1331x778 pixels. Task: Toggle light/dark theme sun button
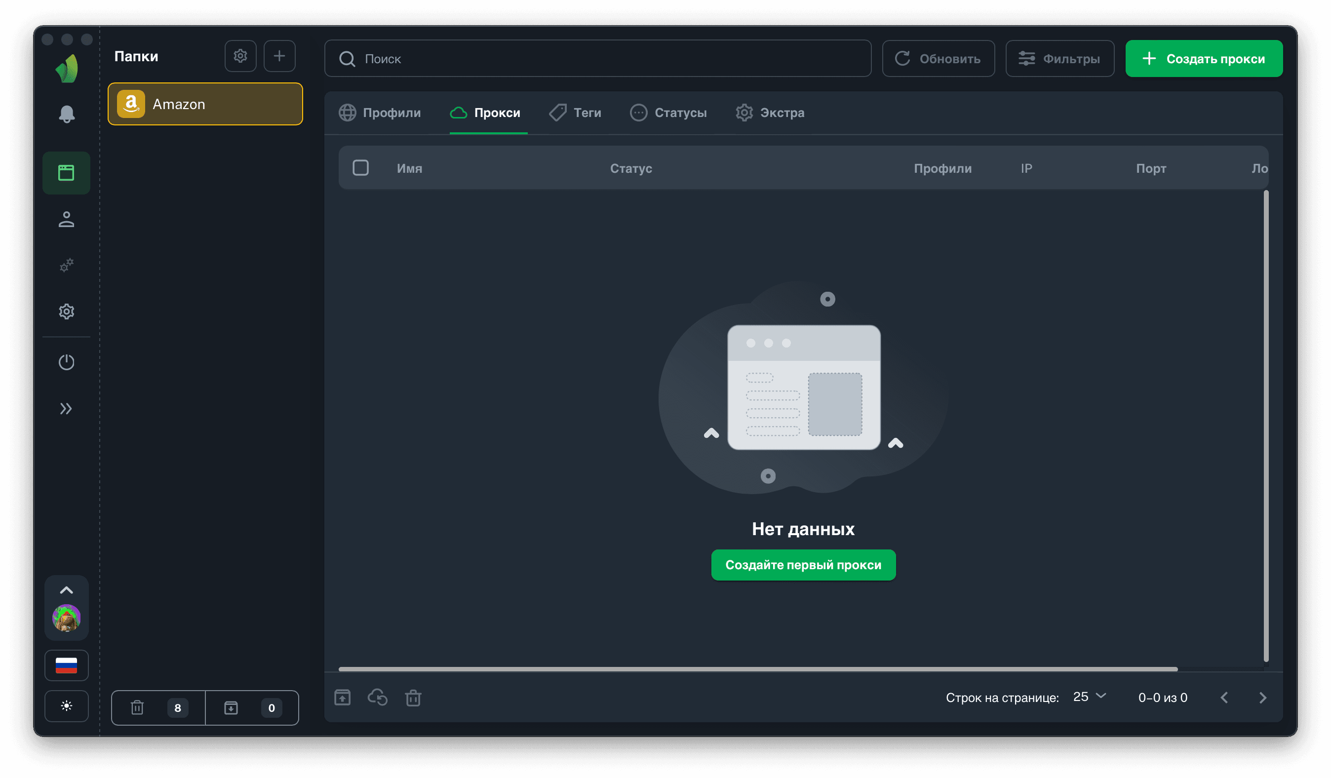(x=67, y=706)
